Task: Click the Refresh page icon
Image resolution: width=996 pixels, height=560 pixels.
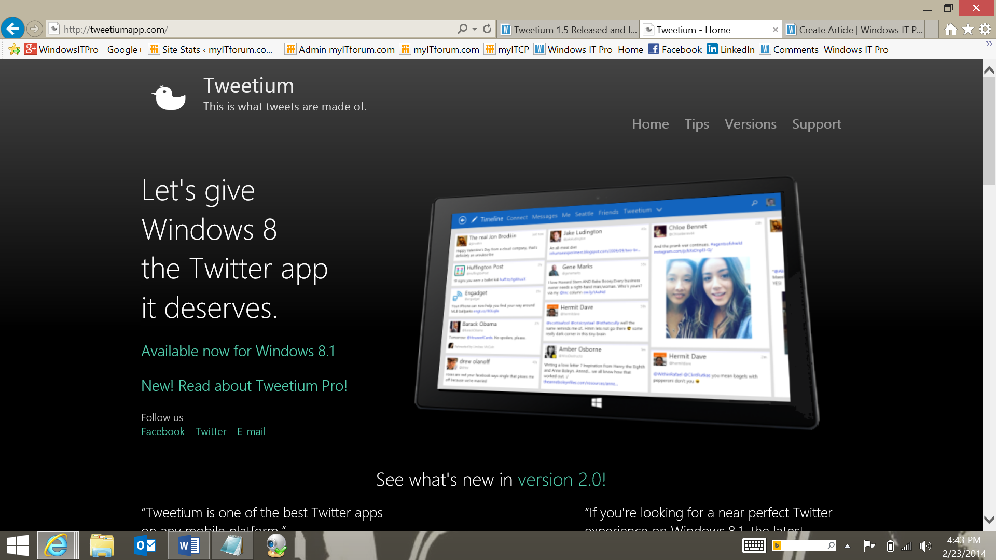Action: [x=487, y=29]
